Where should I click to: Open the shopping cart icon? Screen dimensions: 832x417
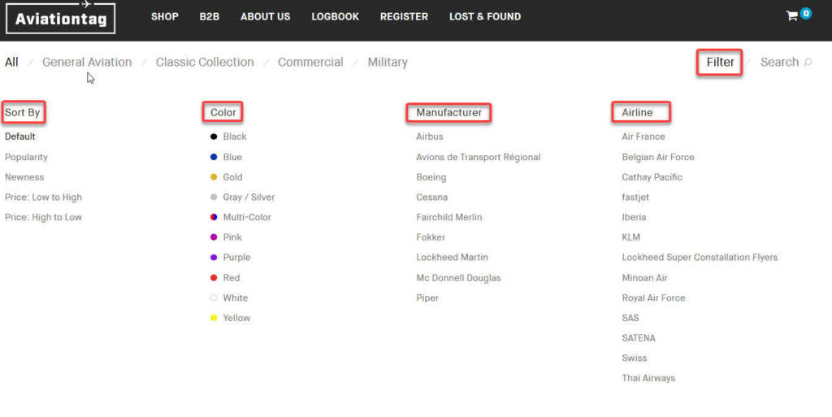coord(792,16)
